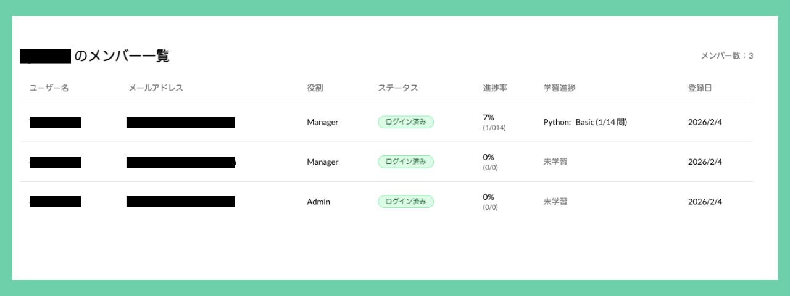Screen dimensions: 790x296
Task: Select the 役割 column header
Action: point(315,88)
